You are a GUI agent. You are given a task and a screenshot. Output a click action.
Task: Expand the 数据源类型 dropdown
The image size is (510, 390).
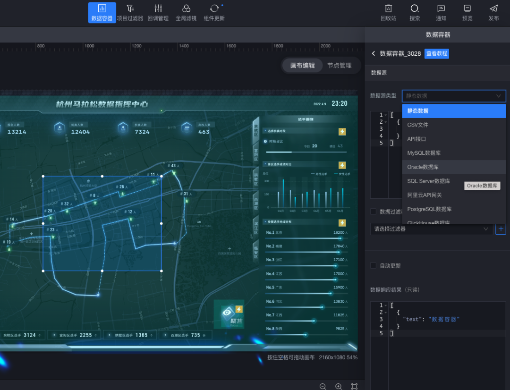tap(454, 96)
